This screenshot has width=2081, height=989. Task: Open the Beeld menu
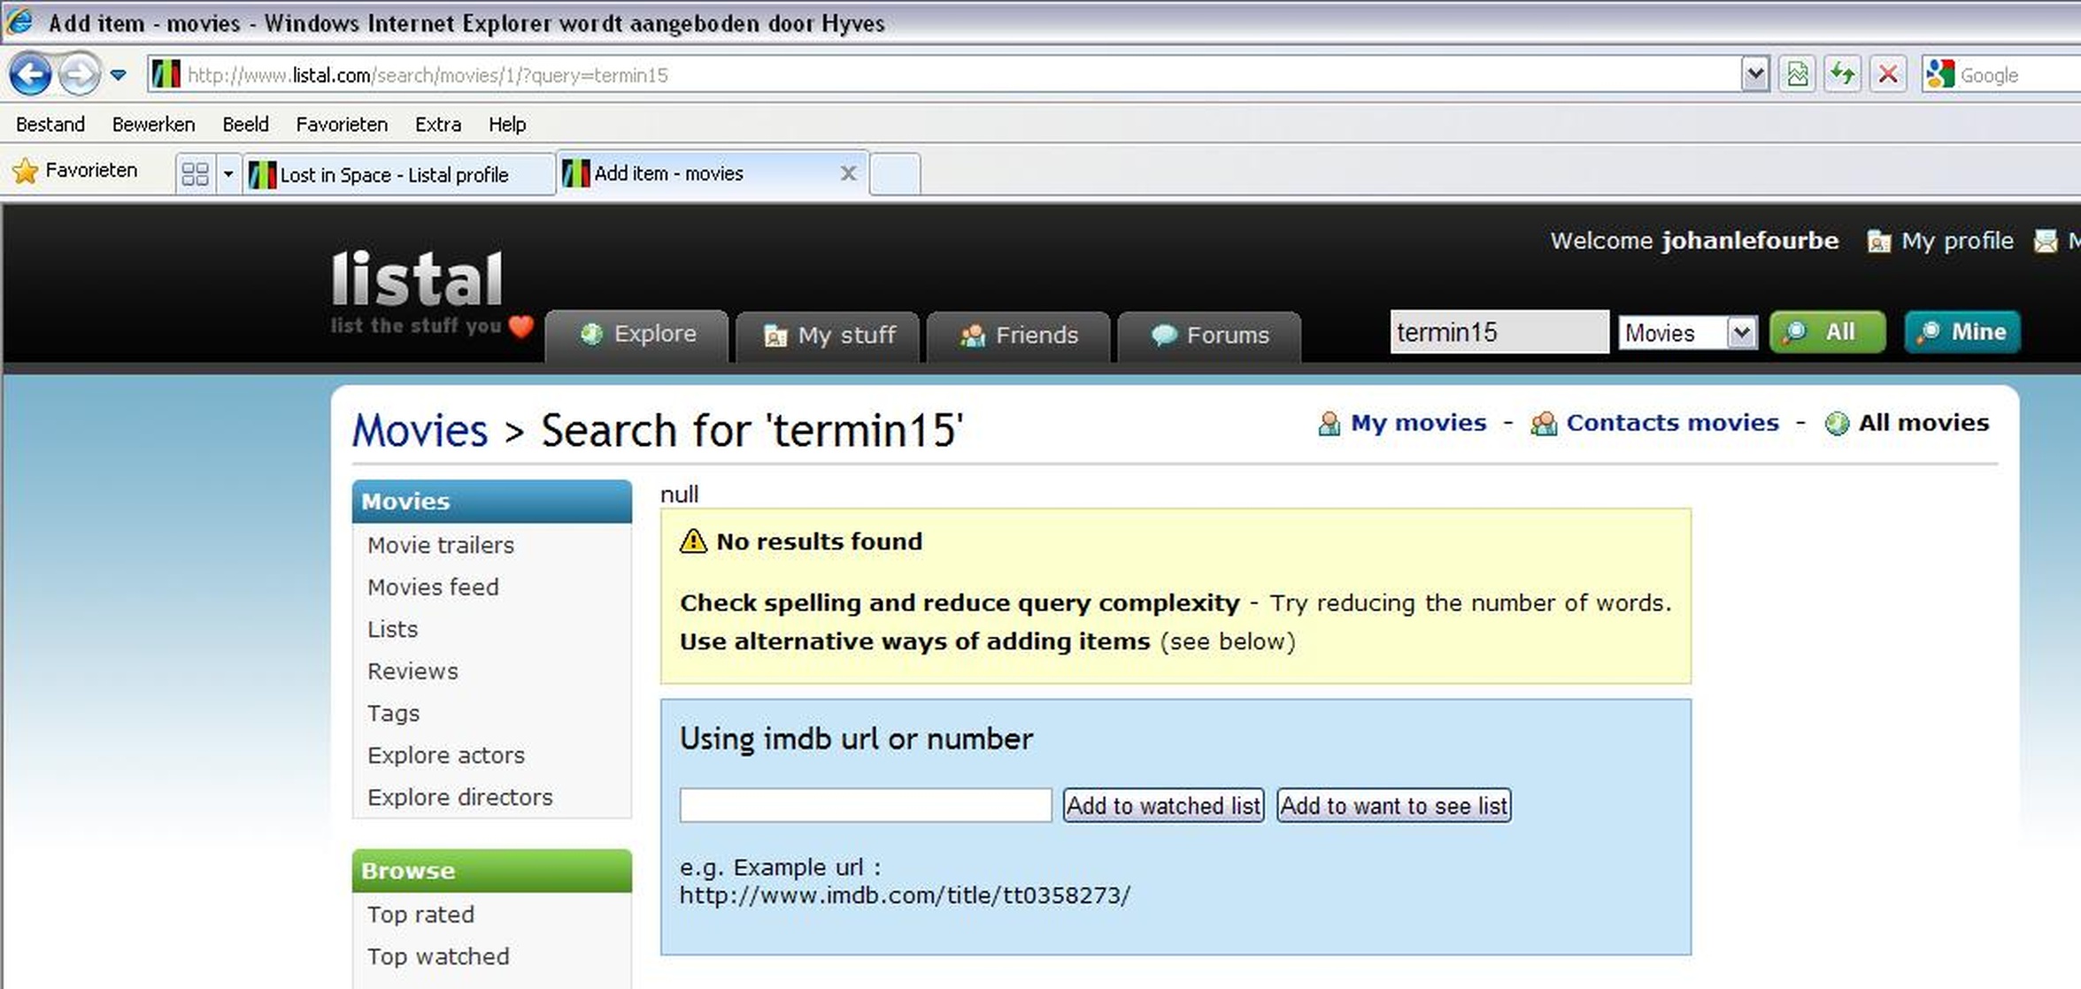coord(245,124)
